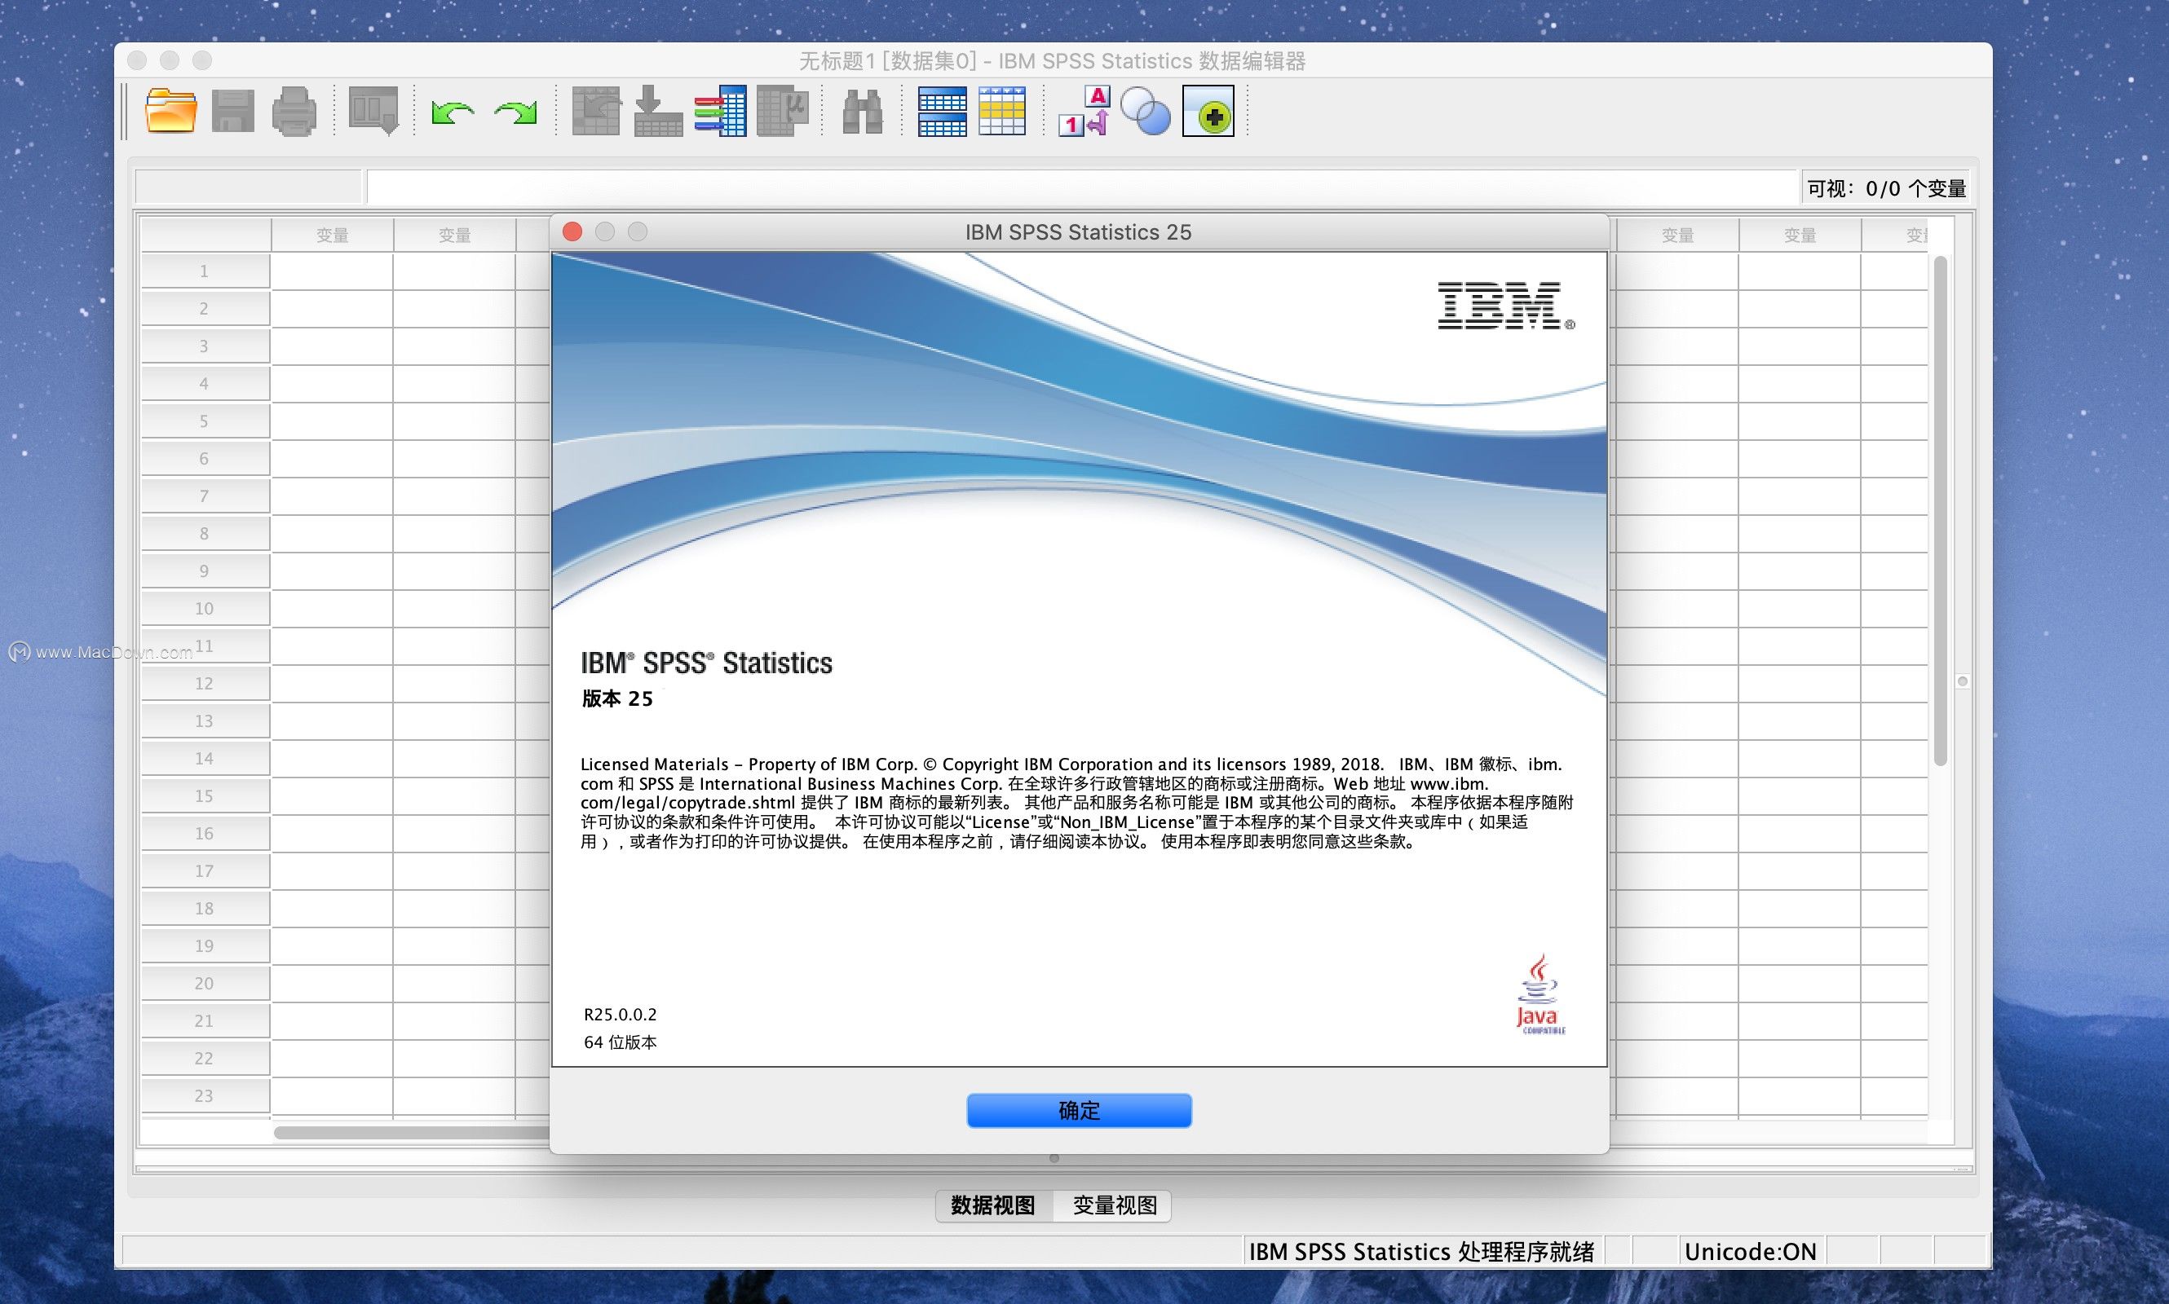The image size is (2169, 1304).
Task: Click the Print icon in toolbar
Action: tap(294, 112)
